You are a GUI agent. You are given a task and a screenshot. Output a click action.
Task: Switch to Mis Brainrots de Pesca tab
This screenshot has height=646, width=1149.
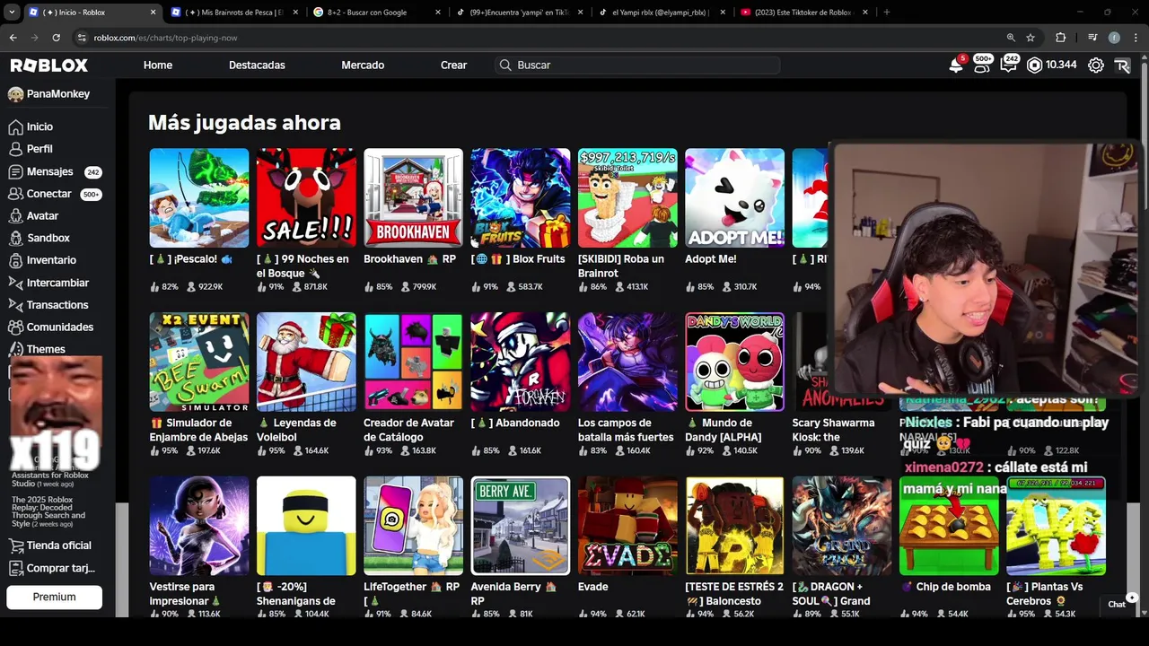233,13
